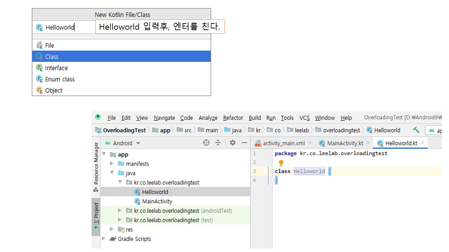Click the locate target crosshair icon
This screenshot has height=252, width=449.
pyautogui.click(x=206, y=143)
